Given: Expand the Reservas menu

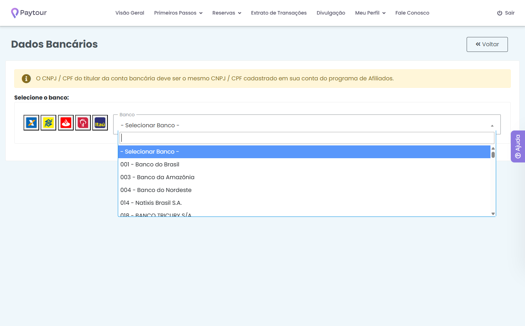Looking at the screenshot, I should (227, 13).
